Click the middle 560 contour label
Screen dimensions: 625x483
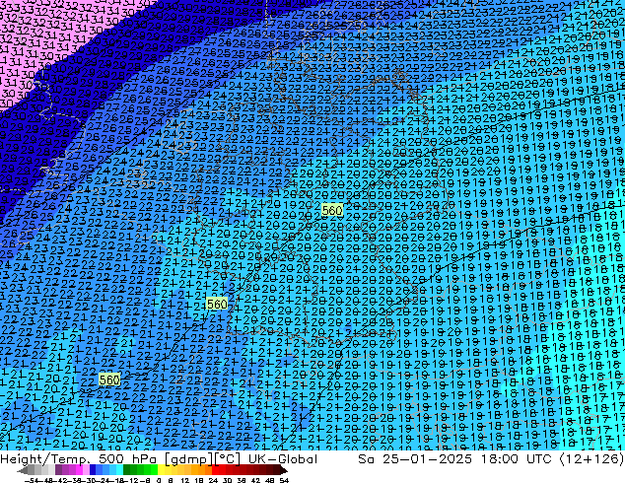pos(217,304)
